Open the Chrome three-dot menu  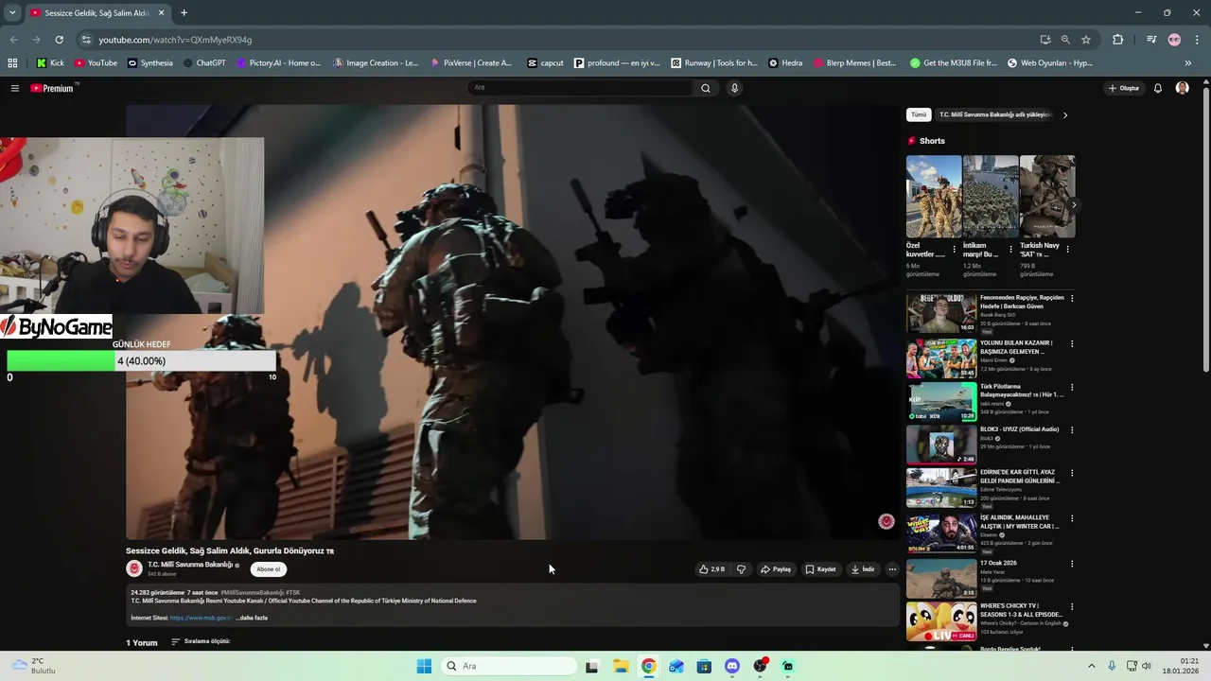[1195, 40]
